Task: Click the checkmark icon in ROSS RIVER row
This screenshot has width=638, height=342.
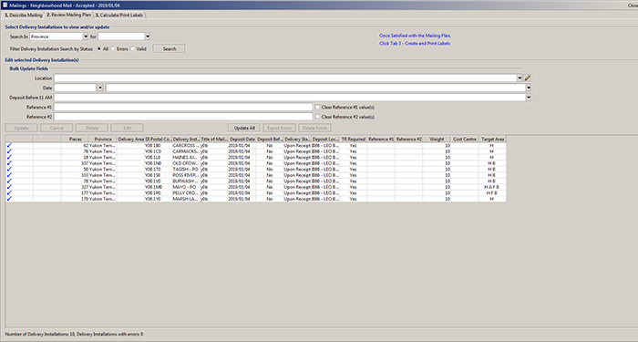Action: click(9, 175)
